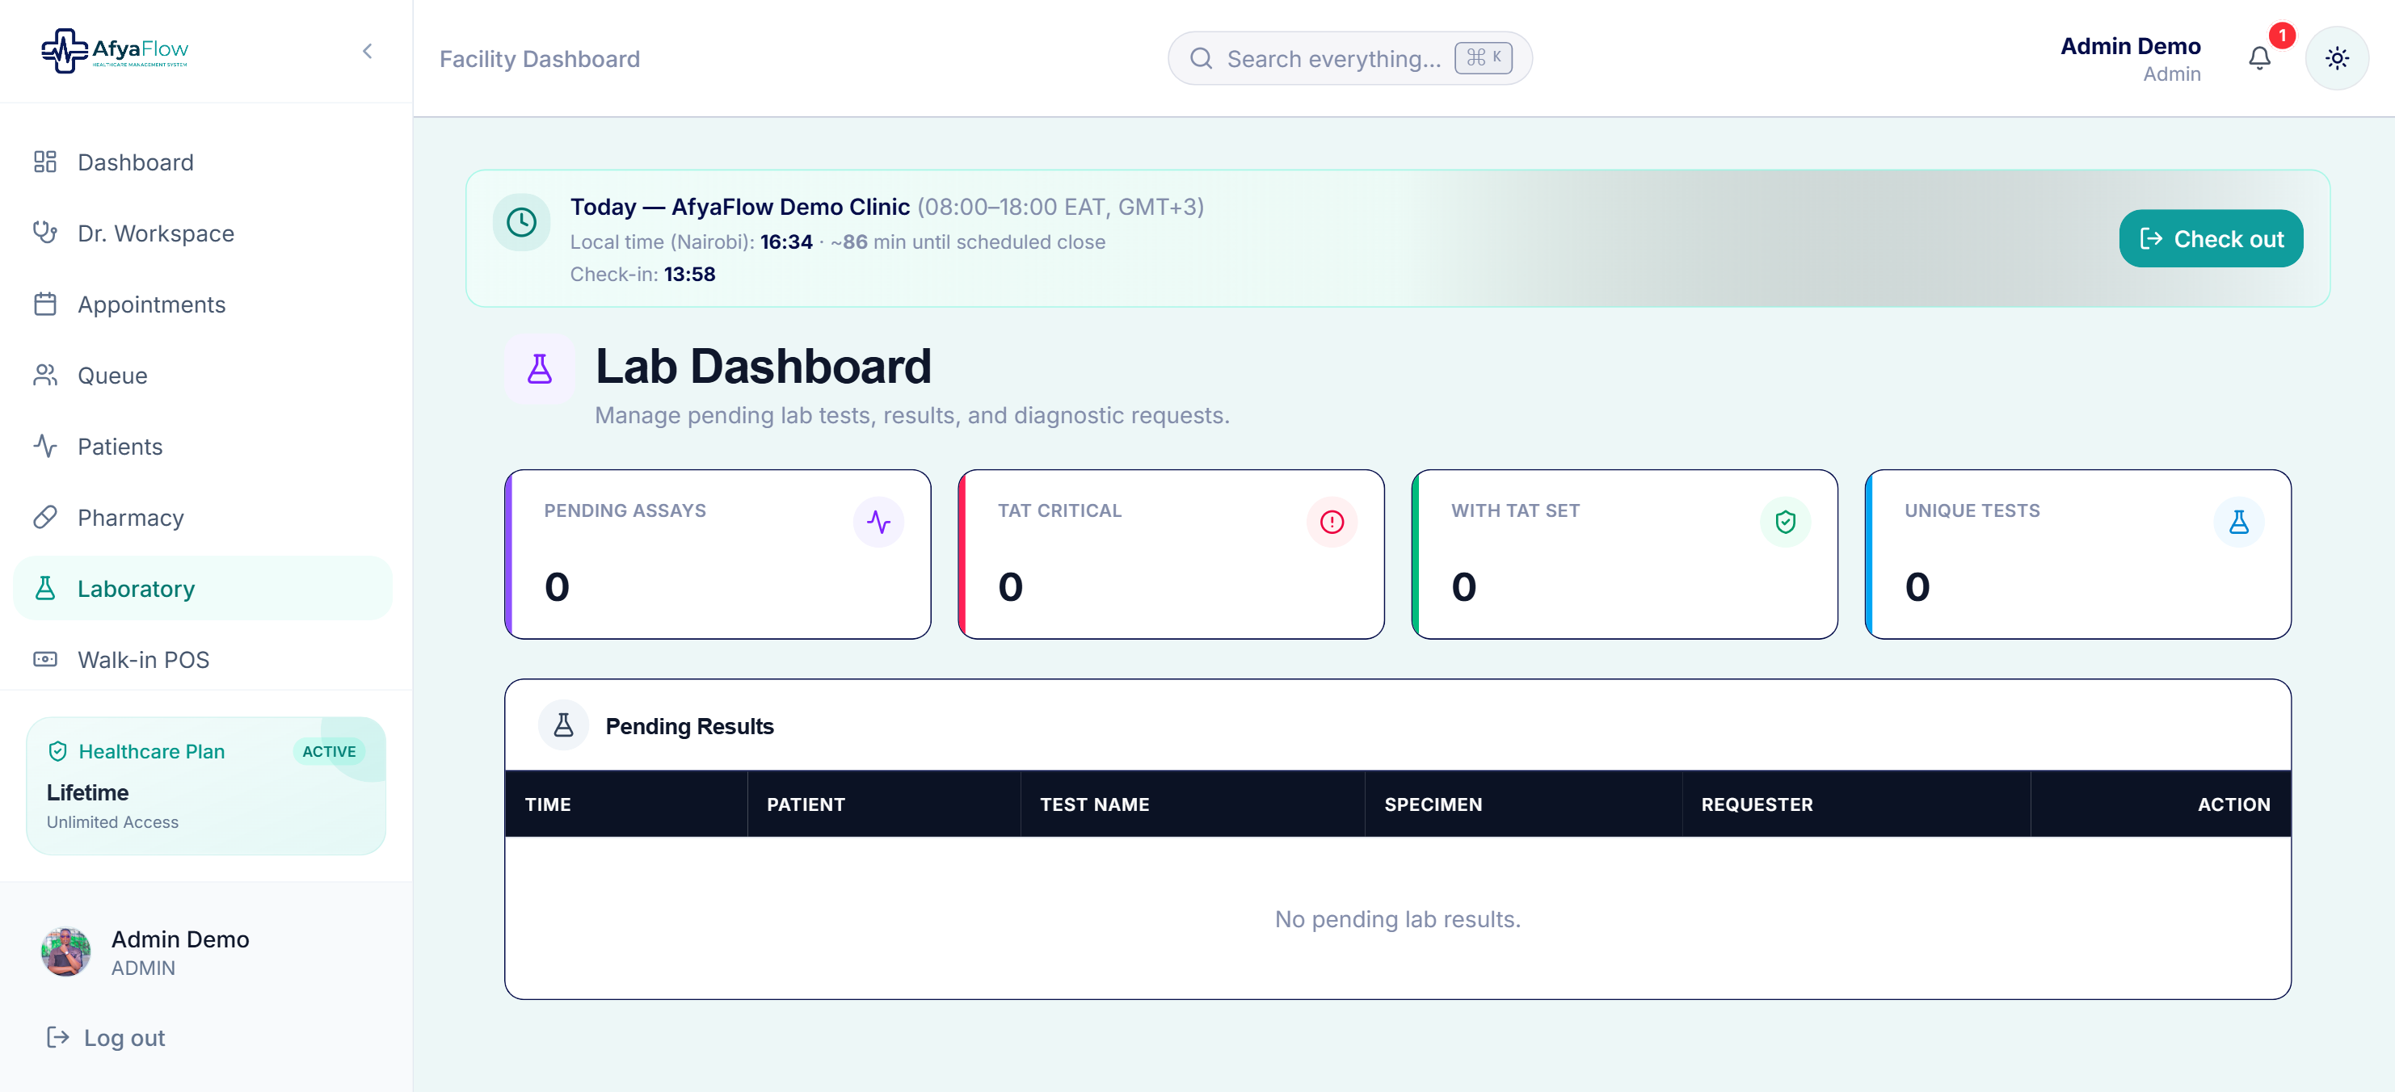Viewport: 2395px width, 1092px height.
Task: Click the Dashboard grid icon
Action: 45,162
